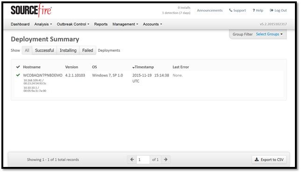
Task: Expand the Analysis menu
Action: pos(43,24)
